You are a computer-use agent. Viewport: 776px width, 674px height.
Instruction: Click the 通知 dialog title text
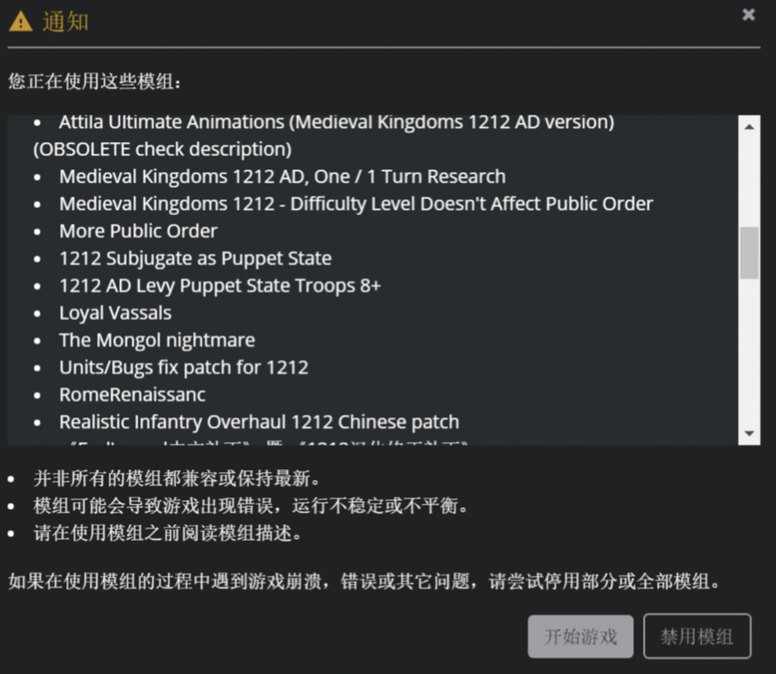coord(65,22)
